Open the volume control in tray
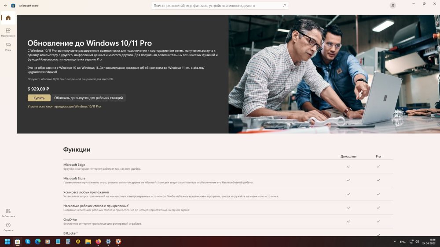The height and width of the screenshot is (247, 440). (x=416, y=242)
